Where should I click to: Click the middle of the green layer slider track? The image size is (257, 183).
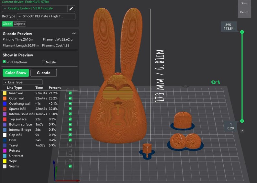tap(242, 76)
